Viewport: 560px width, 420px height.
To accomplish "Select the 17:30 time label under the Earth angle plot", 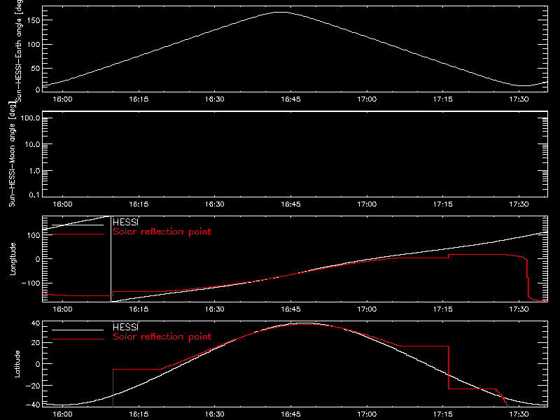I will tap(519, 99).
